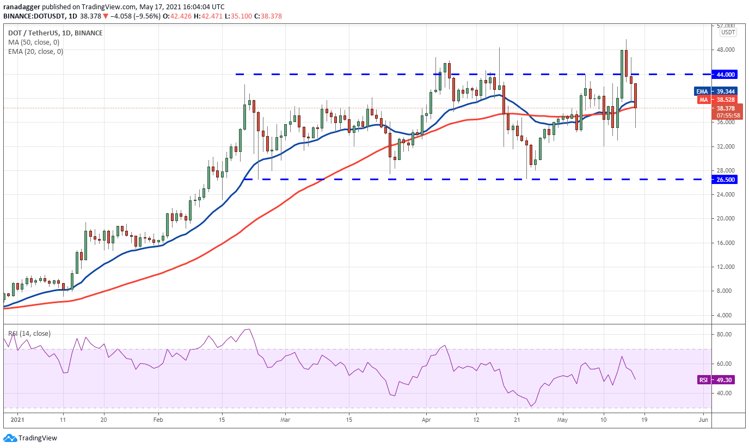Viewport: 749px width, 448px height.
Task: Click the DOT / TetherUS symbol title
Action: [30, 33]
